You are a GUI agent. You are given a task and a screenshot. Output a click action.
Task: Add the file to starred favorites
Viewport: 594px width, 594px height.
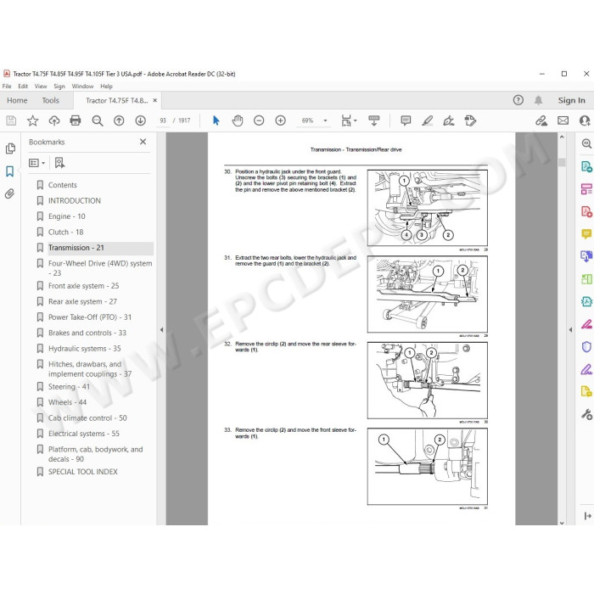coord(32,120)
